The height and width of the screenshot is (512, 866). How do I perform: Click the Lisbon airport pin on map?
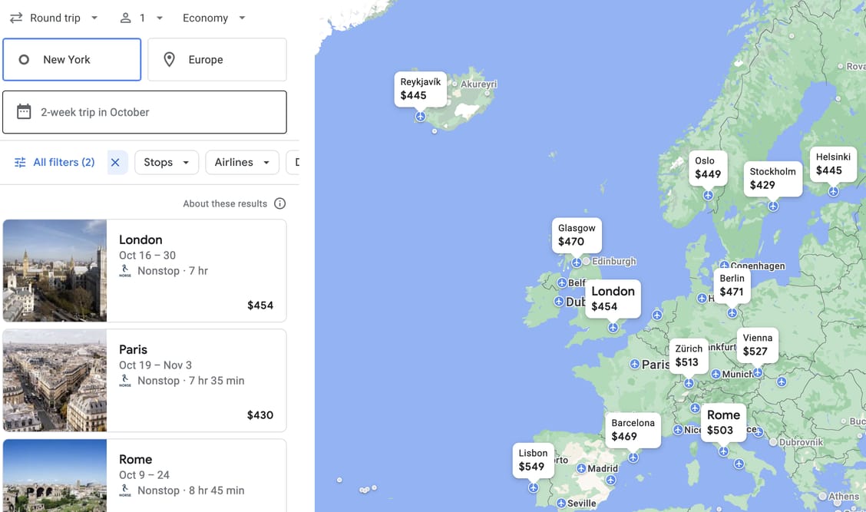coord(533,487)
